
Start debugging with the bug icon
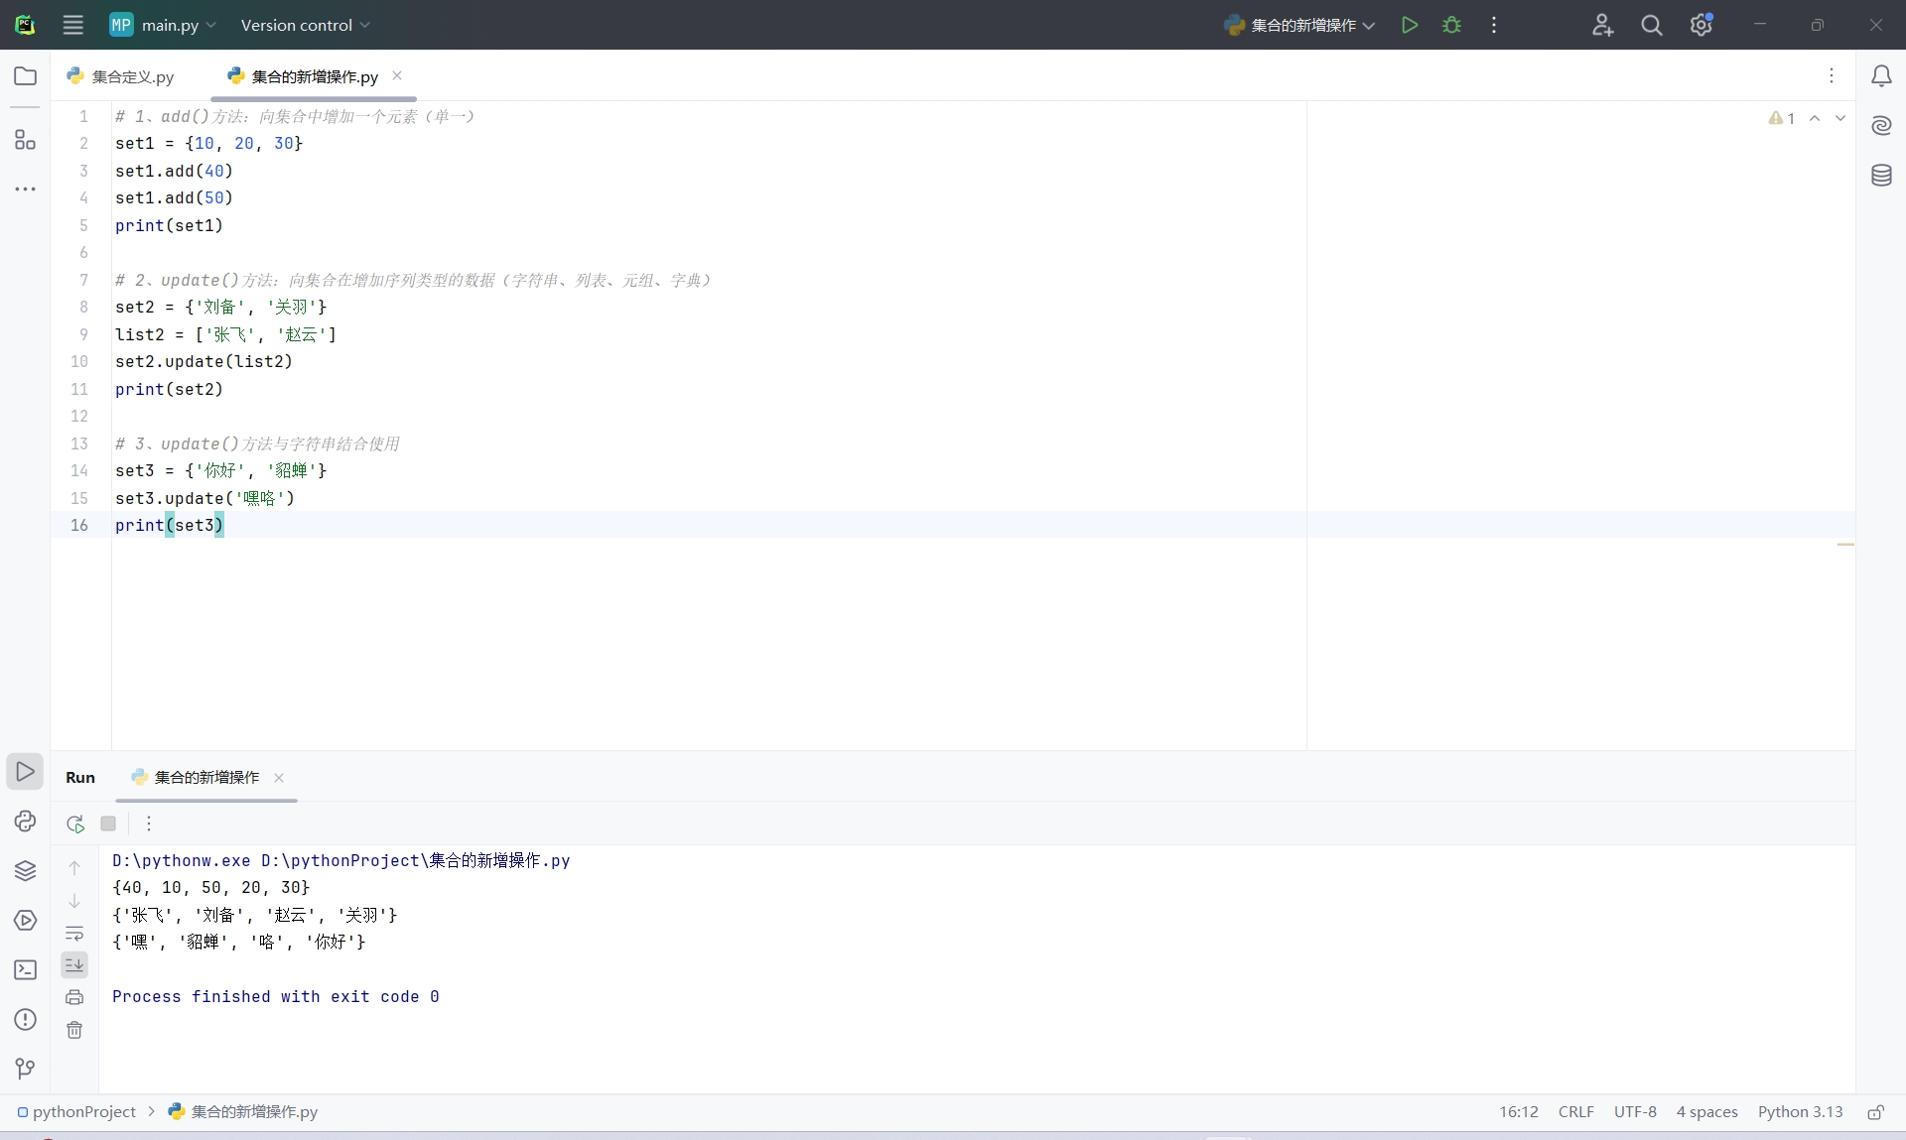(x=1451, y=25)
